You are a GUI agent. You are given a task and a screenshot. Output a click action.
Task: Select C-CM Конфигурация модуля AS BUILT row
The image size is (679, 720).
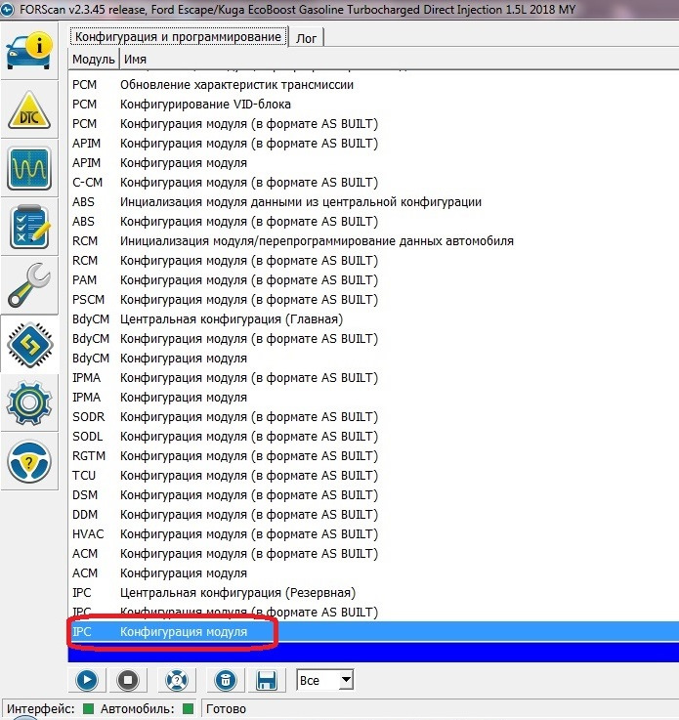373,183
